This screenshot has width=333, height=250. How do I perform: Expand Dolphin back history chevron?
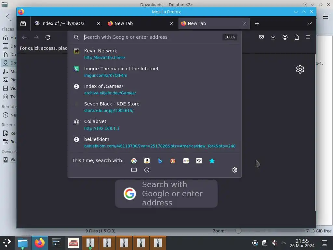pos(11,20)
